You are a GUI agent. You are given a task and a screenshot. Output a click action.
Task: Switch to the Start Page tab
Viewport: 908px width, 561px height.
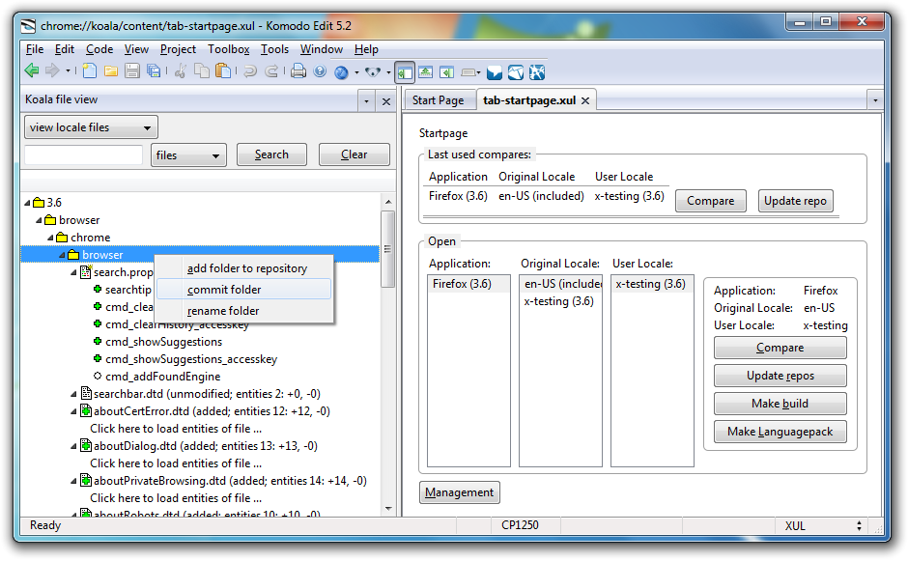tap(438, 100)
